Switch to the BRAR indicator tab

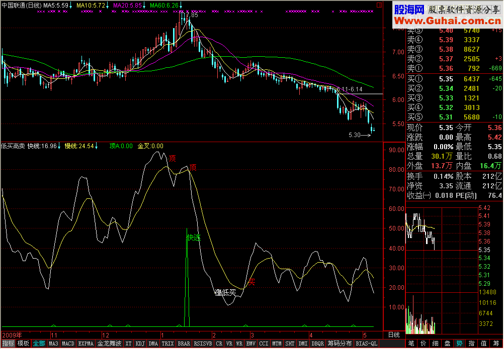(184, 343)
